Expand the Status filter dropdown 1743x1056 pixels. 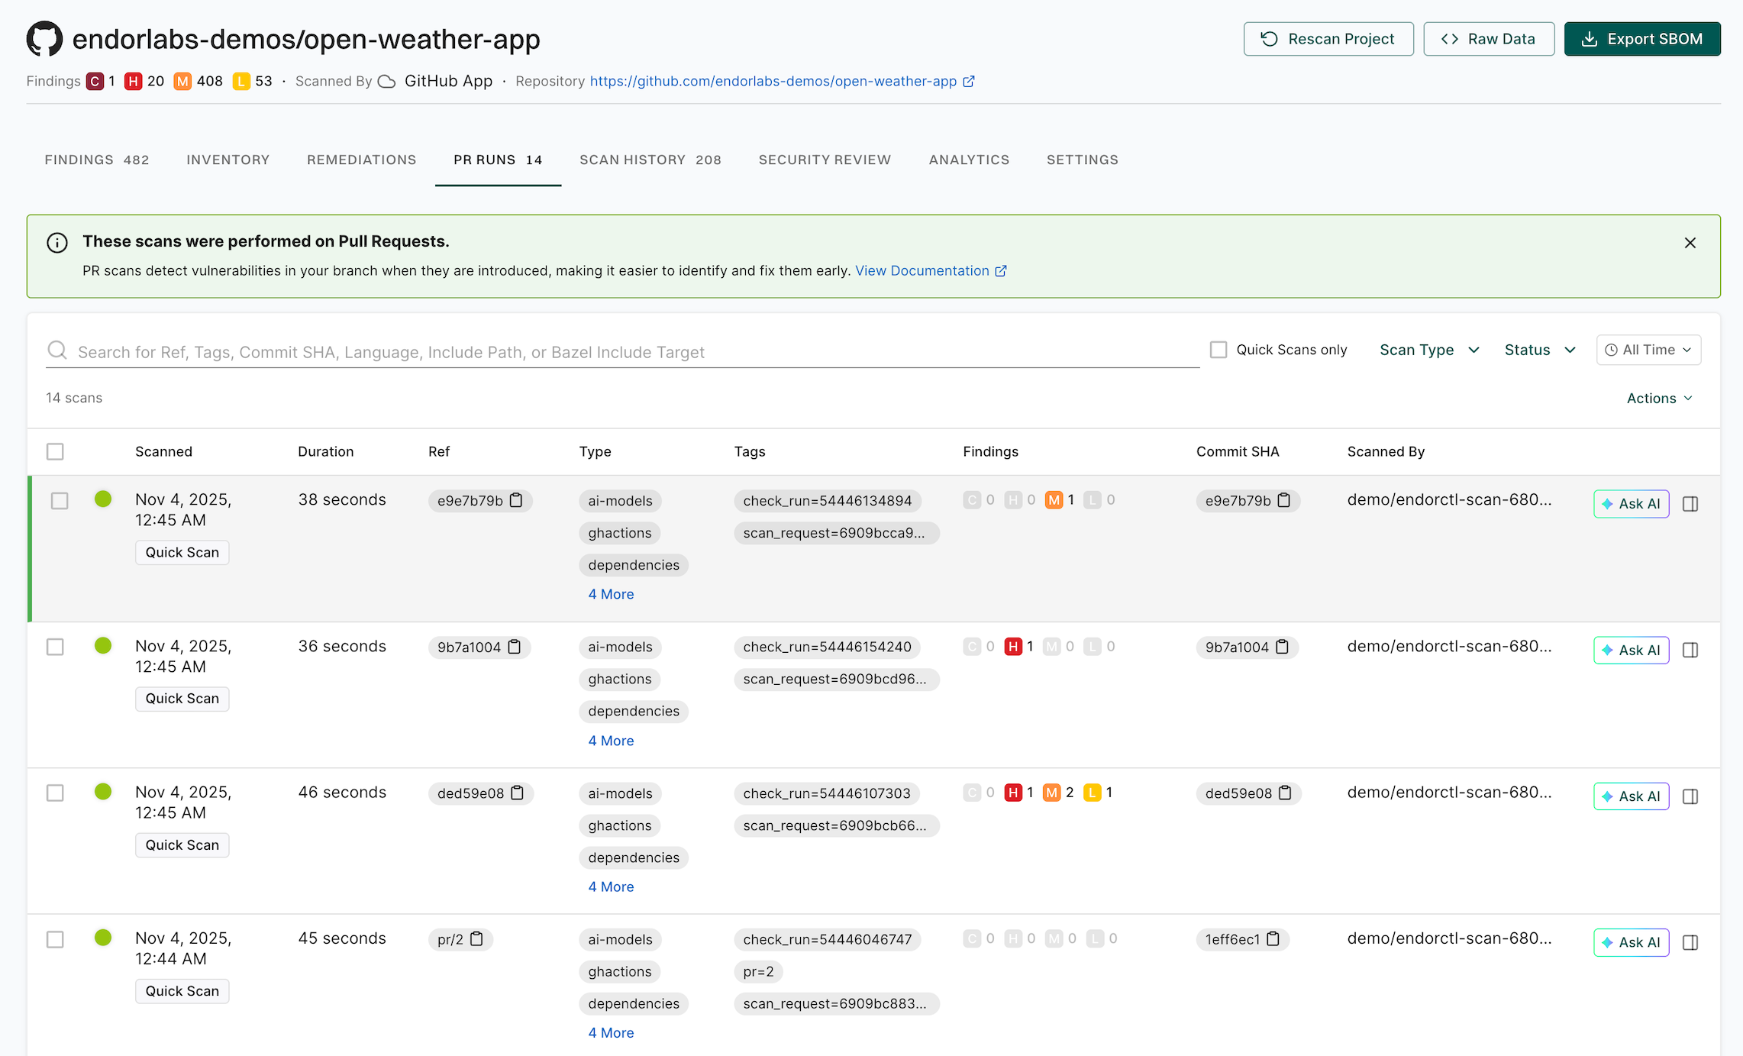[x=1539, y=350]
